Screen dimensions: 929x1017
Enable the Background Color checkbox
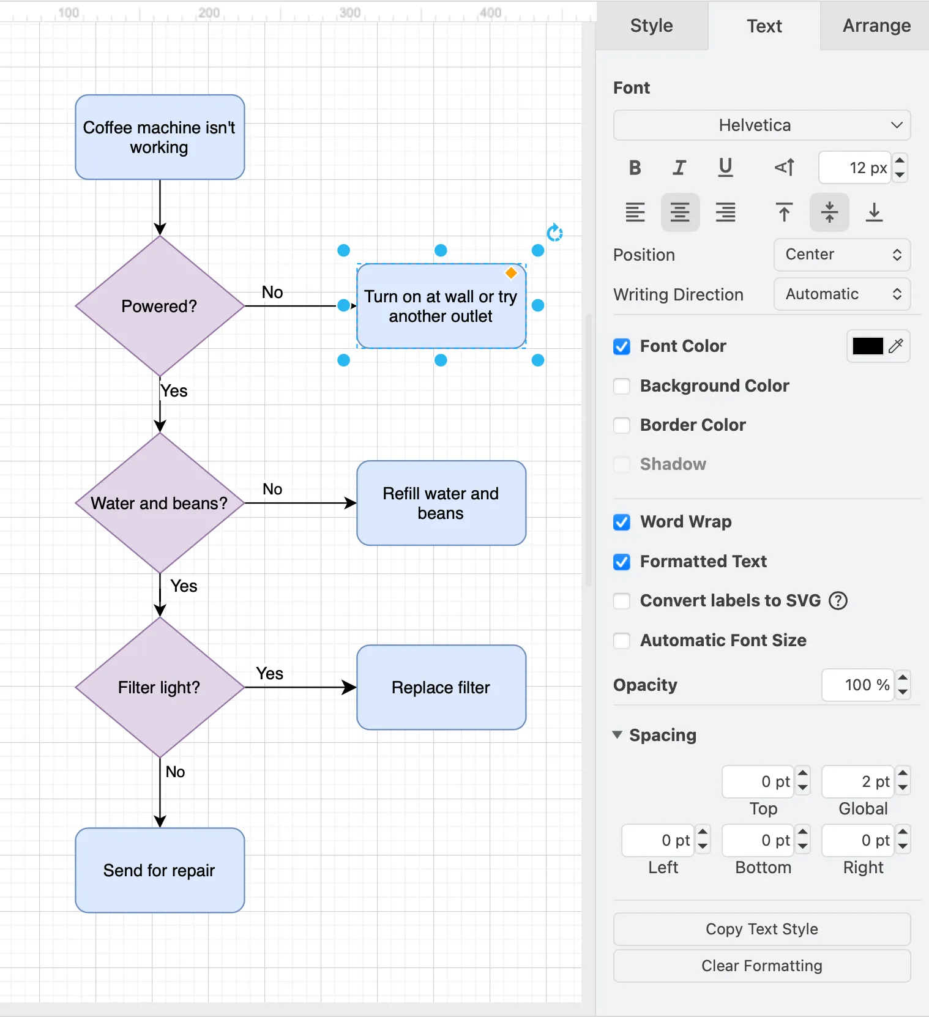[622, 386]
